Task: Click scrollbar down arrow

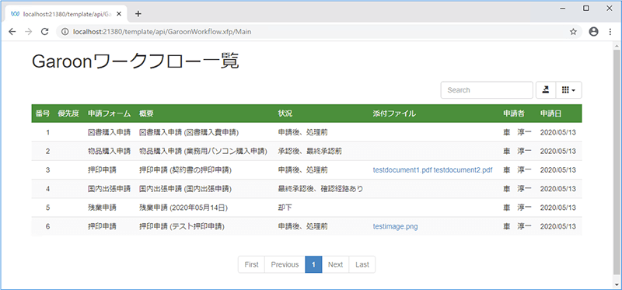Action: tap(617, 285)
